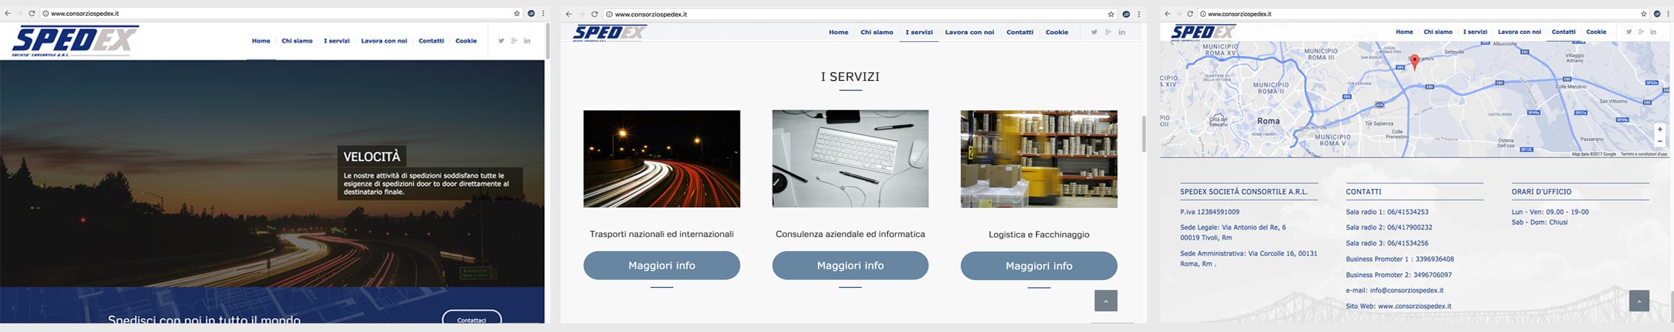Open Chrome menu in the left browser window
This screenshot has width=1674, height=332.
[543, 13]
